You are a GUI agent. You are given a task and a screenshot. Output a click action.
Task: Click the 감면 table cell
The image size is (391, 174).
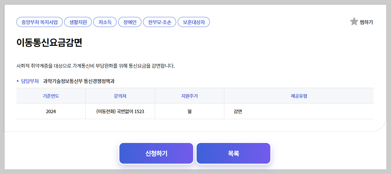click(299, 111)
